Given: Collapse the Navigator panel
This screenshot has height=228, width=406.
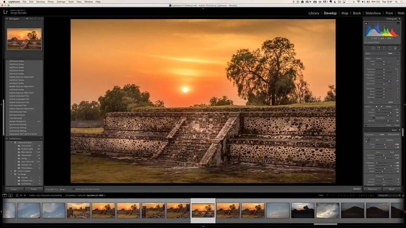Looking at the screenshot, I should [7, 19].
